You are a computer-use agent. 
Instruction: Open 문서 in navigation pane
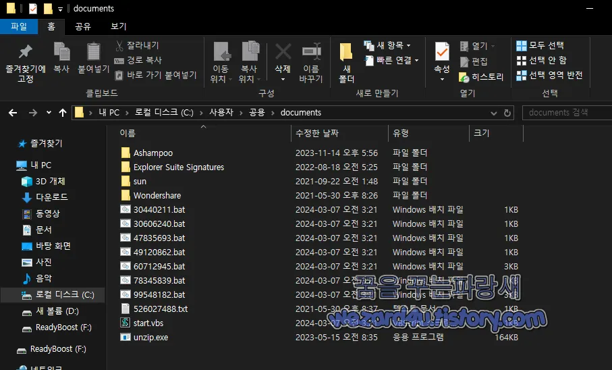coord(36,230)
